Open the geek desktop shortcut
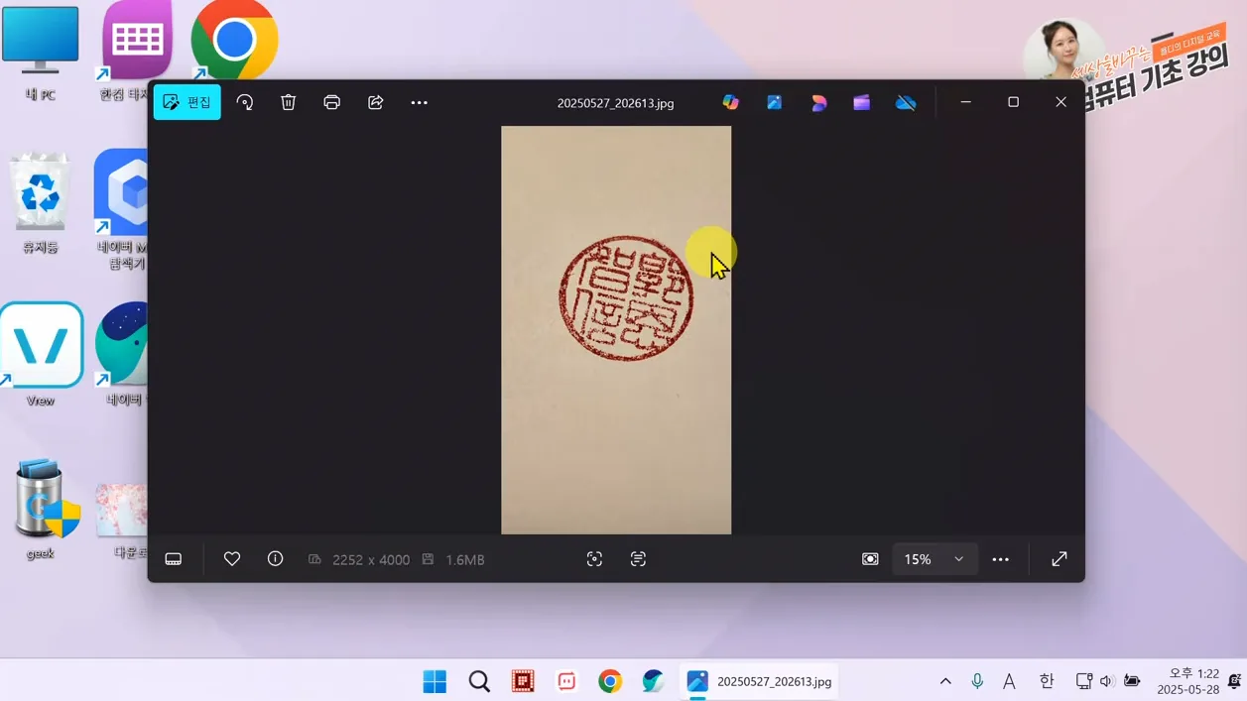 (x=41, y=508)
